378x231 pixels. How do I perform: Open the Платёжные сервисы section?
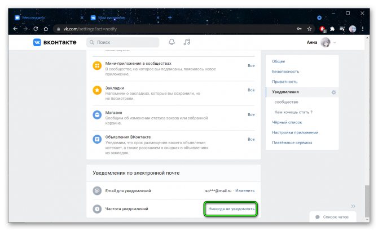292,143
